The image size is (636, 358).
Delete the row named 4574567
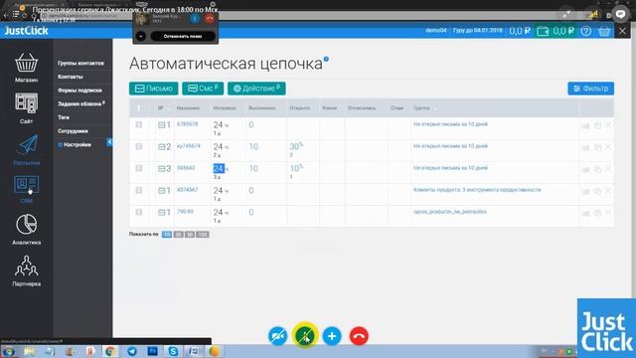[608, 191]
